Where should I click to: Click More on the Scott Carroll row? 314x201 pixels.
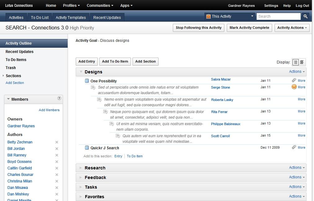coord(301,135)
